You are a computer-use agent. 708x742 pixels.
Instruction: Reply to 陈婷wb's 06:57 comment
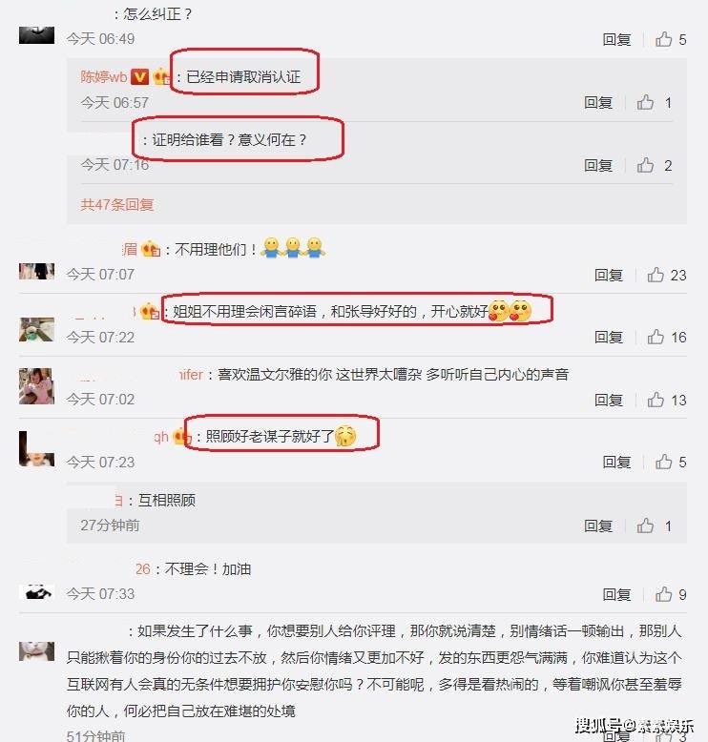(598, 102)
